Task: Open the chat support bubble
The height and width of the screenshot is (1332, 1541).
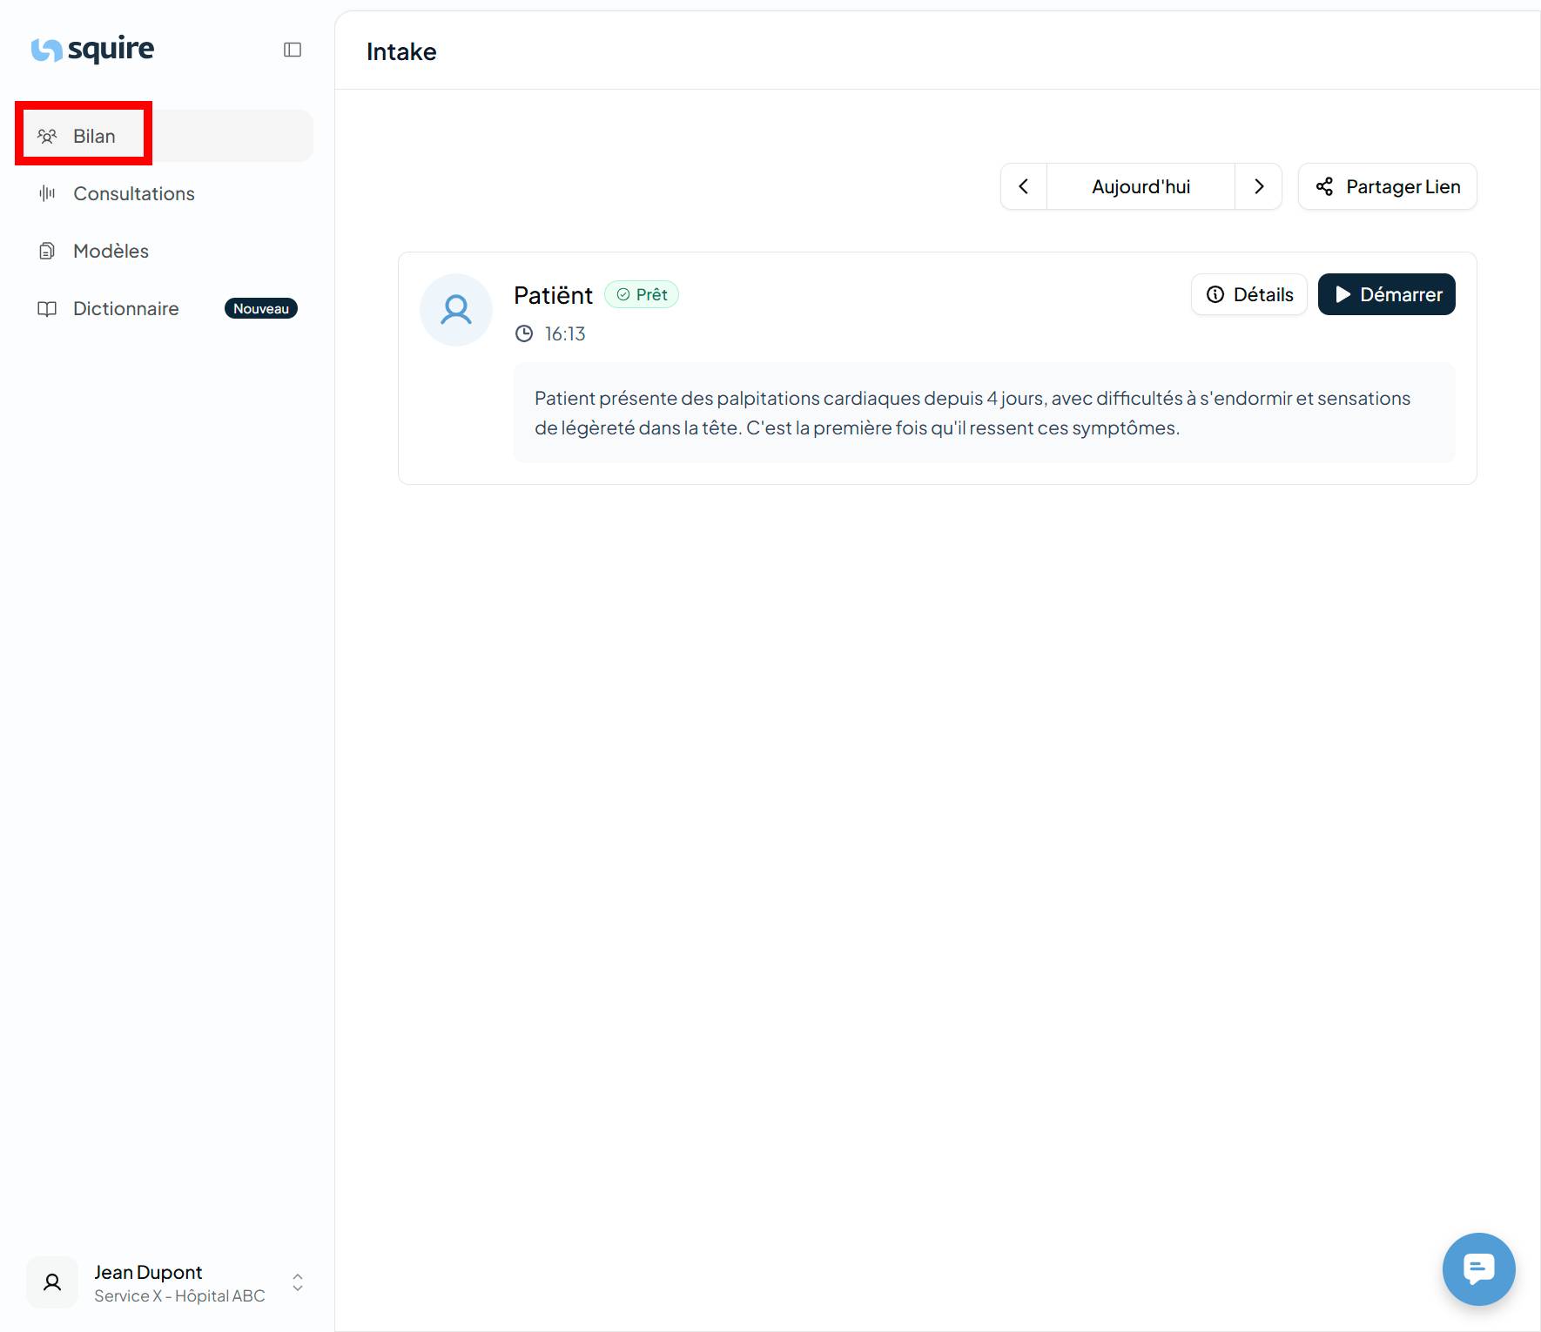Action: point(1477,1268)
